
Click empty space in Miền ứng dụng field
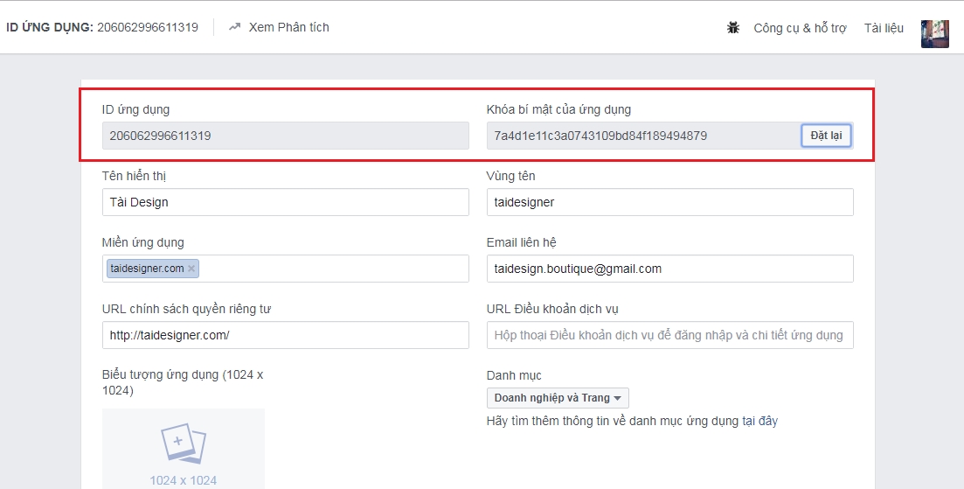332,269
